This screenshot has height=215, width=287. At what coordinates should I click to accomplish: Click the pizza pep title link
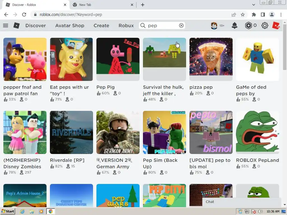[x=201, y=87]
